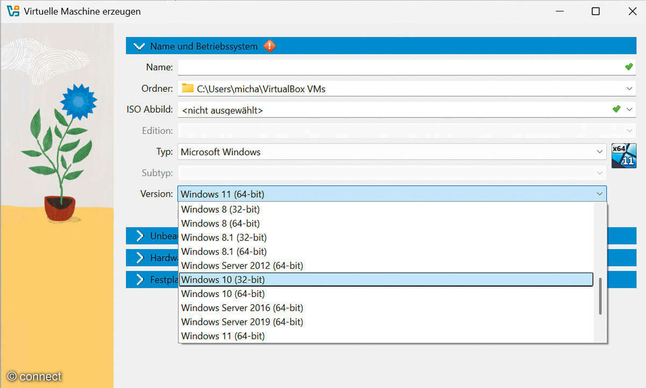The width and height of the screenshot is (646, 388).
Task: Expand the Unbeaufsichtigte section chevron
Action: tap(140, 236)
